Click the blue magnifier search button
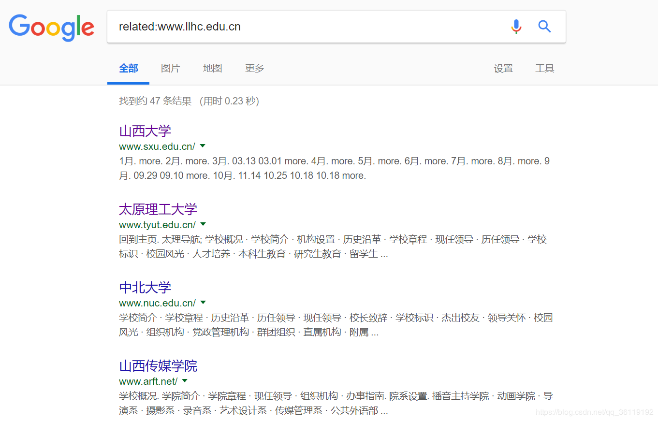 (544, 27)
